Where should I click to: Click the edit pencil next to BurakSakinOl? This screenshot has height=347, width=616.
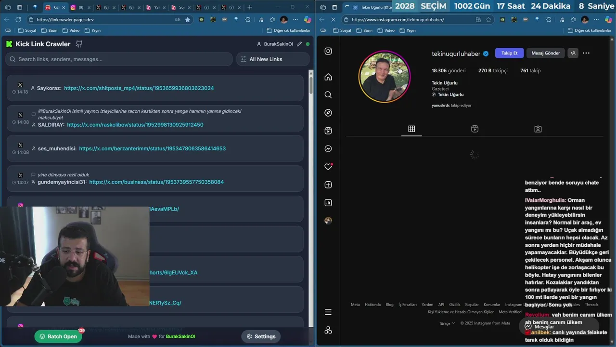pos(299,44)
